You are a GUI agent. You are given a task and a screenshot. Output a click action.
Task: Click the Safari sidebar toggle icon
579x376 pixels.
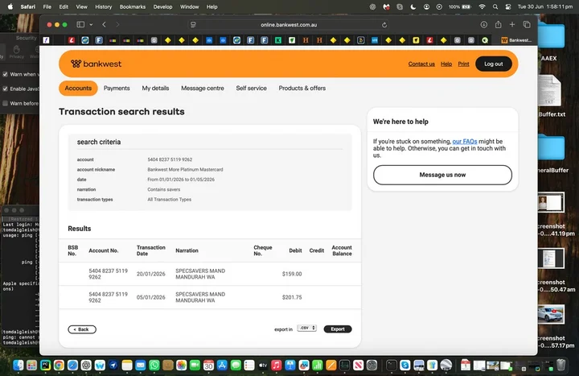(80, 24)
